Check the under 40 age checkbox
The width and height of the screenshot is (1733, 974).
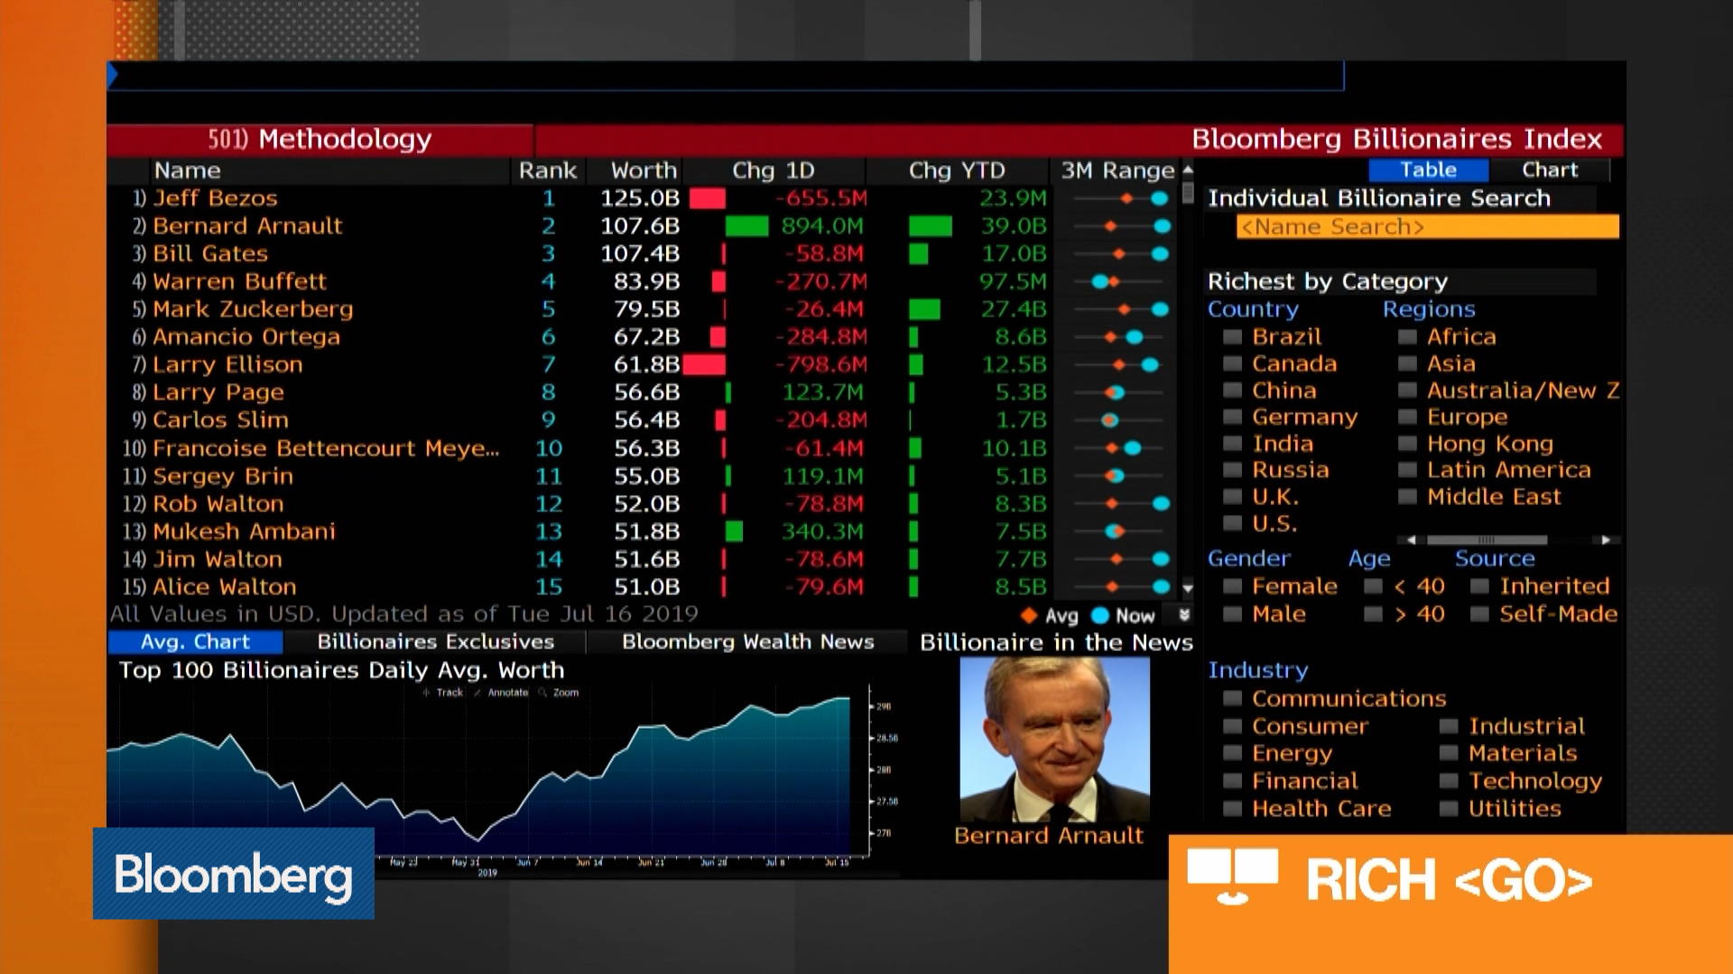1373,587
